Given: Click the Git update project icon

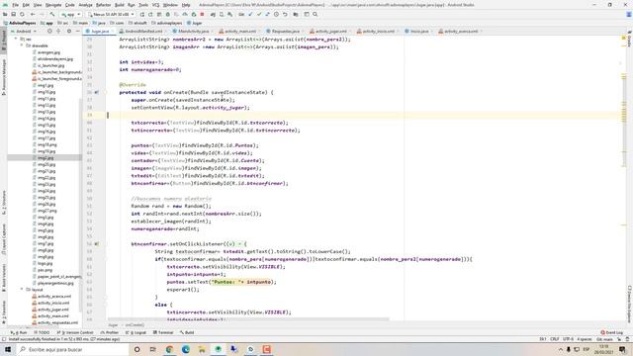Looking at the screenshot, I should coord(250,14).
